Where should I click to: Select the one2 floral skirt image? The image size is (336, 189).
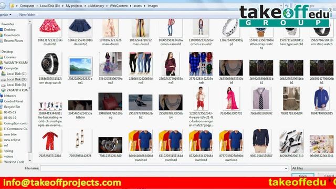[x=110, y=64]
